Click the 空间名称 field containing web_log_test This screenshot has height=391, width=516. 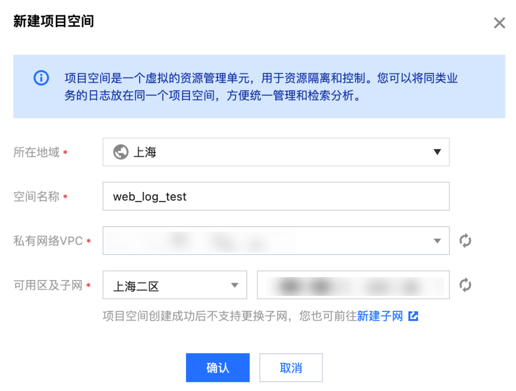tap(276, 197)
